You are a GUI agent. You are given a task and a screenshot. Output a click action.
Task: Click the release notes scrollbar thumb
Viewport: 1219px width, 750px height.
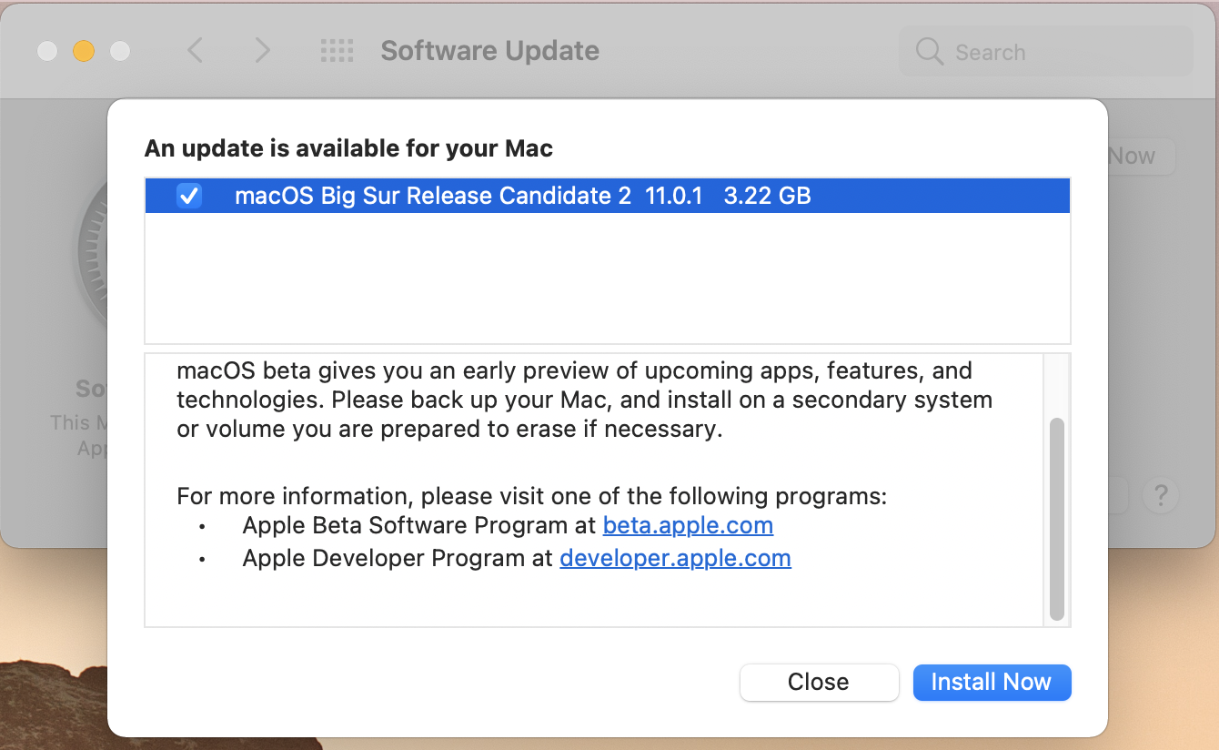(x=1056, y=519)
